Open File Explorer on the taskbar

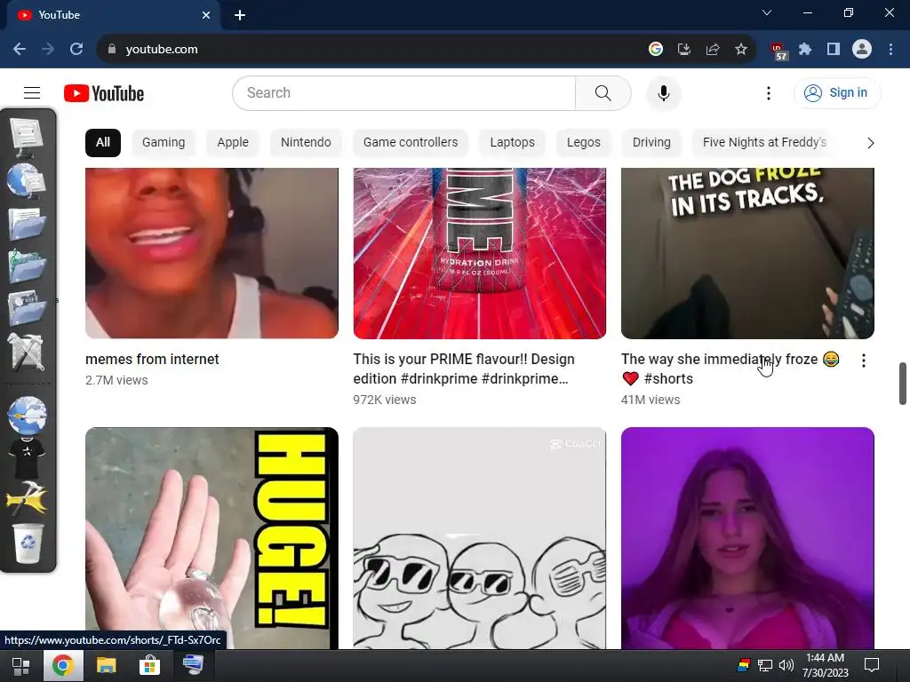[x=107, y=666]
